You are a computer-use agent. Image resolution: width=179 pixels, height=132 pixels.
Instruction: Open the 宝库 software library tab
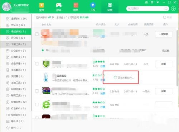[42, 7]
